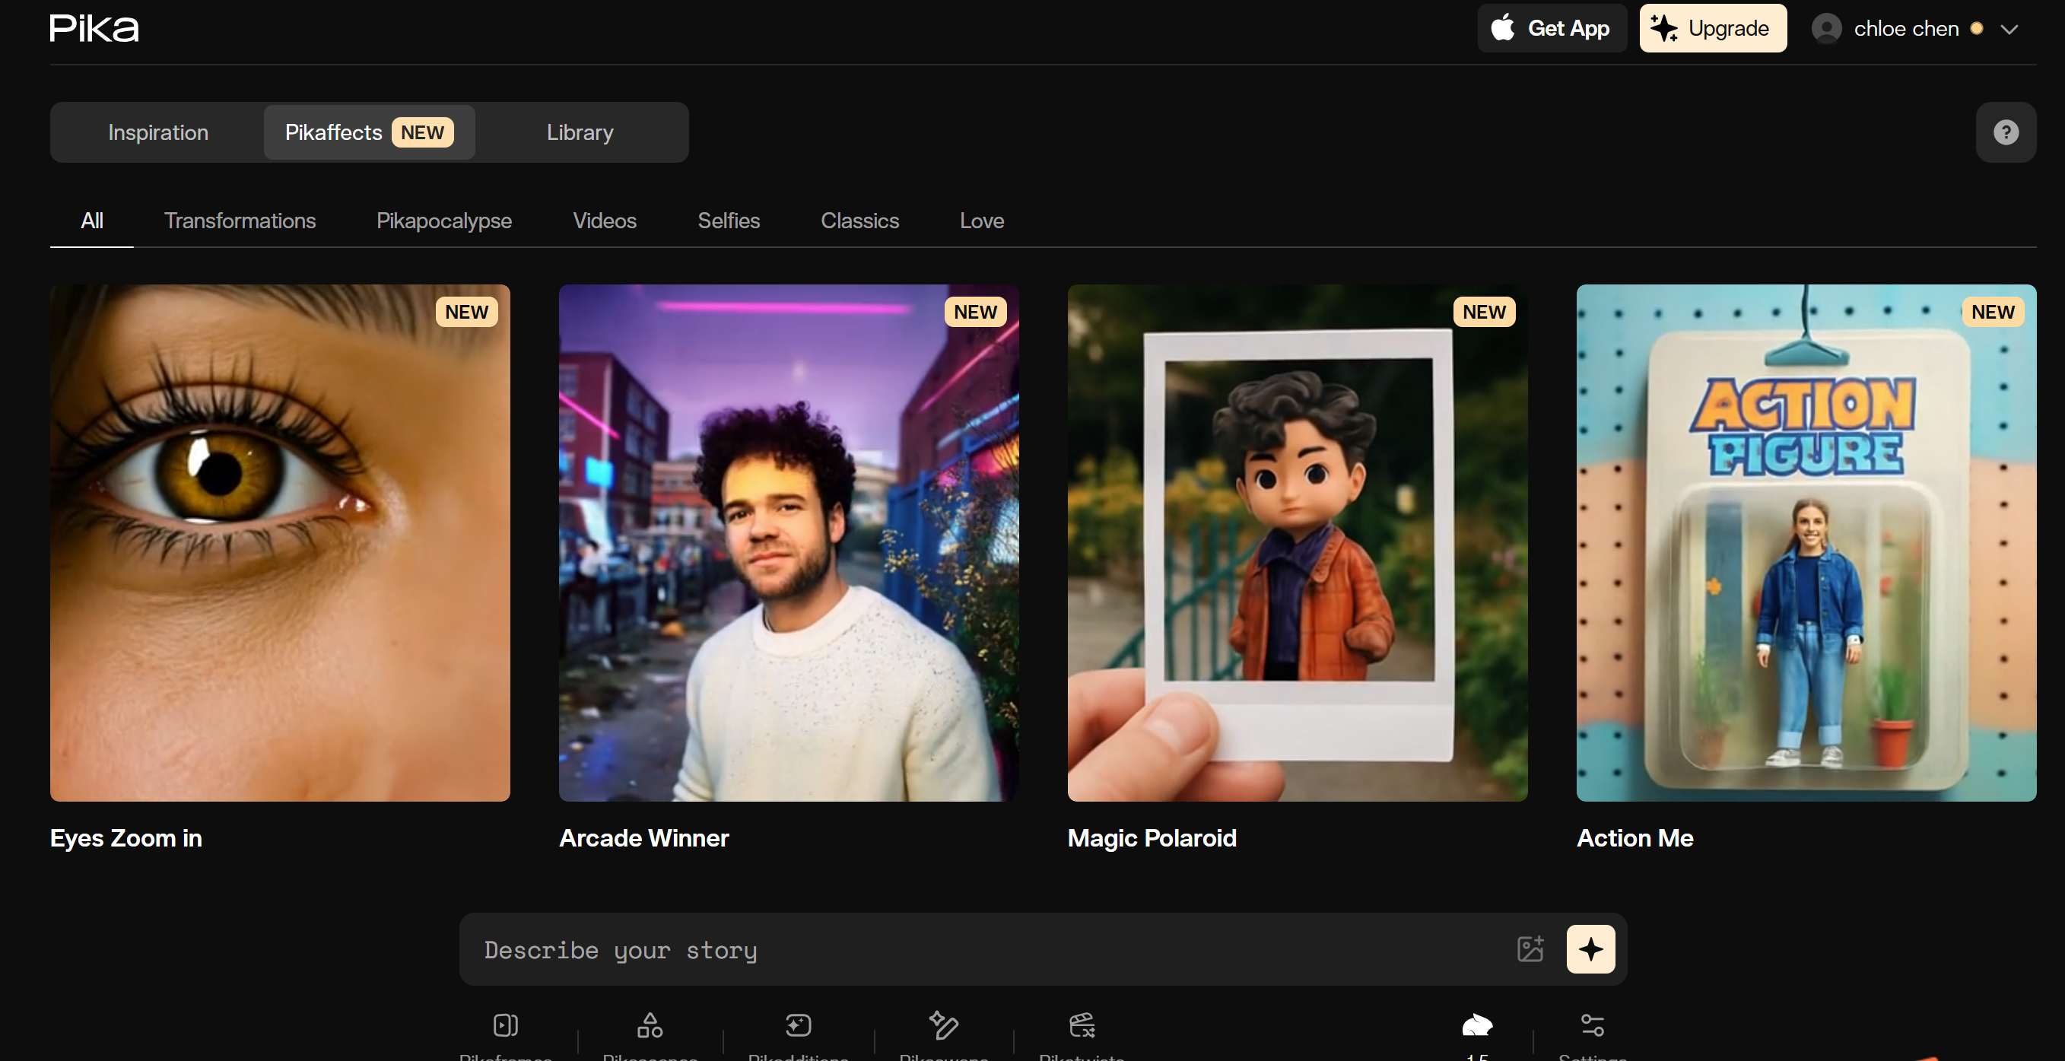
Task: Click the Pika logo
Action: (x=94, y=29)
